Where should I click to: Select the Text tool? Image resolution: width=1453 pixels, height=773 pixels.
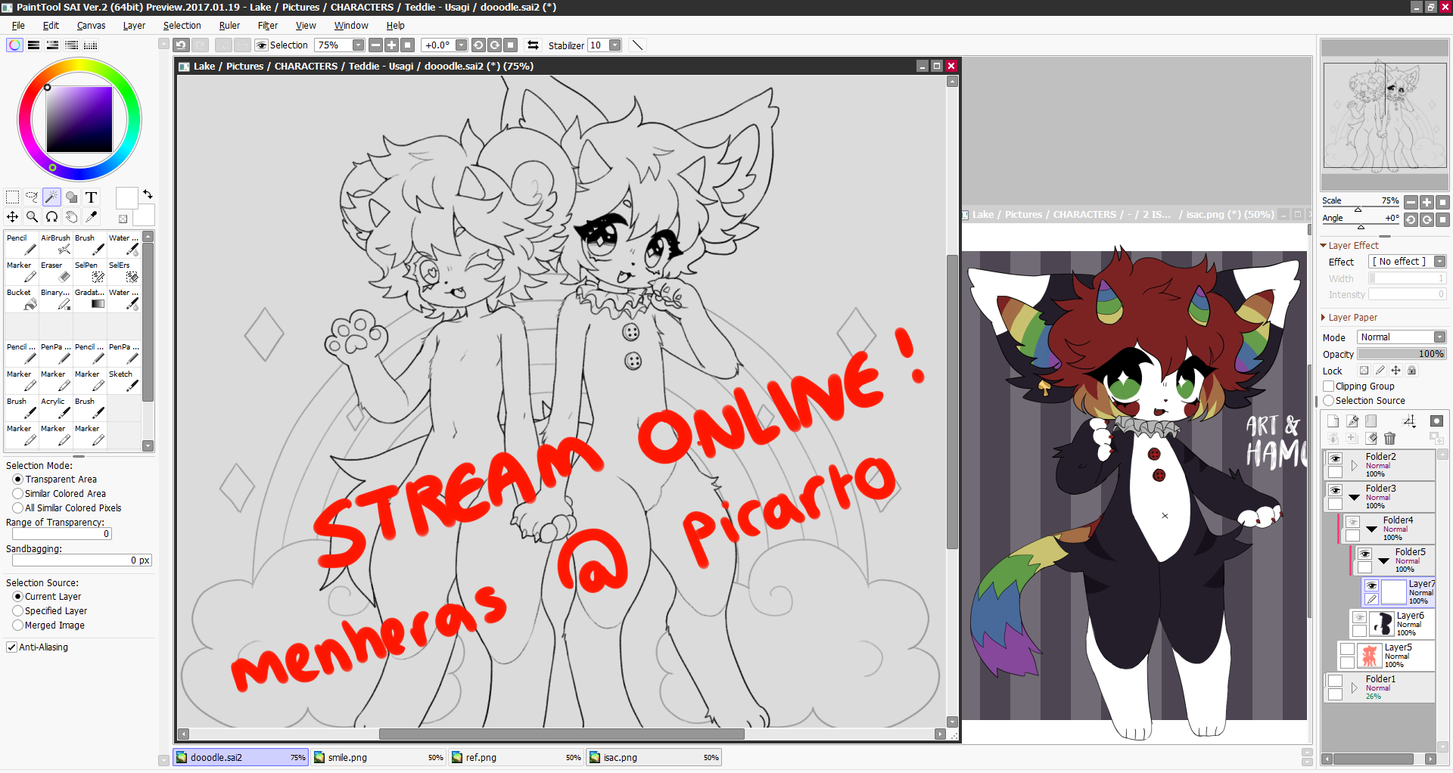click(x=91, y=197)
